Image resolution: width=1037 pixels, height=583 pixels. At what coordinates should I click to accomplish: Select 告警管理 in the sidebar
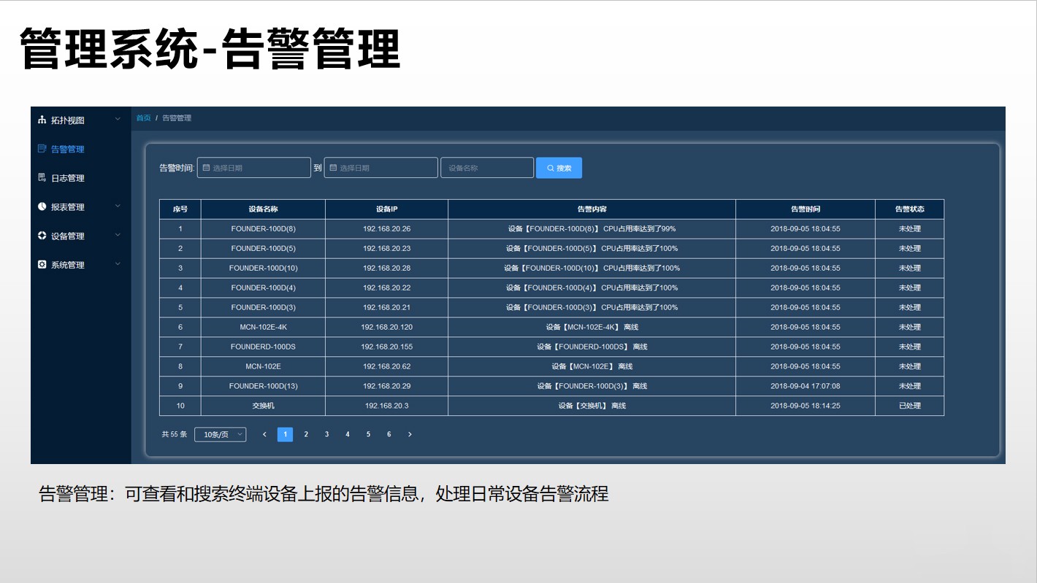pyautogui.click(x=67, y=149)
